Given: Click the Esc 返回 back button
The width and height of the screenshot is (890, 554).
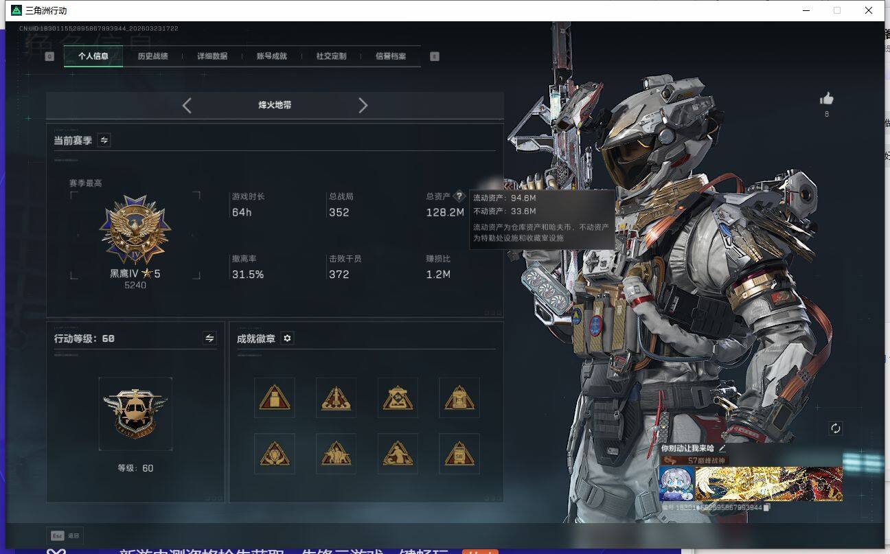Looking at the screenshot, I should pyautogui.click(x=65, y=535).
